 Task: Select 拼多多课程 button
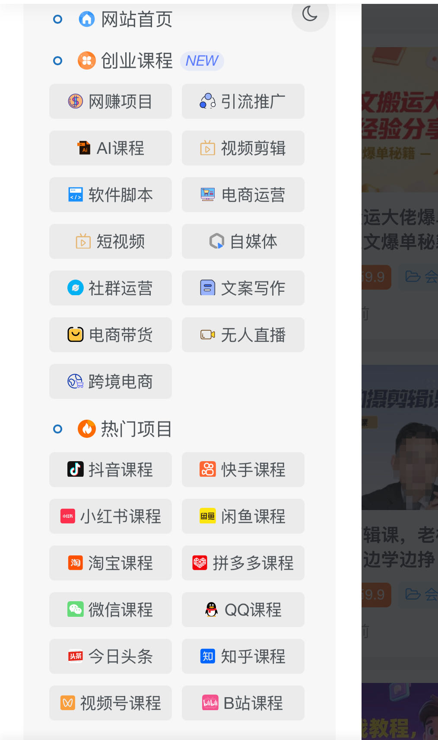tap(243, 563)
